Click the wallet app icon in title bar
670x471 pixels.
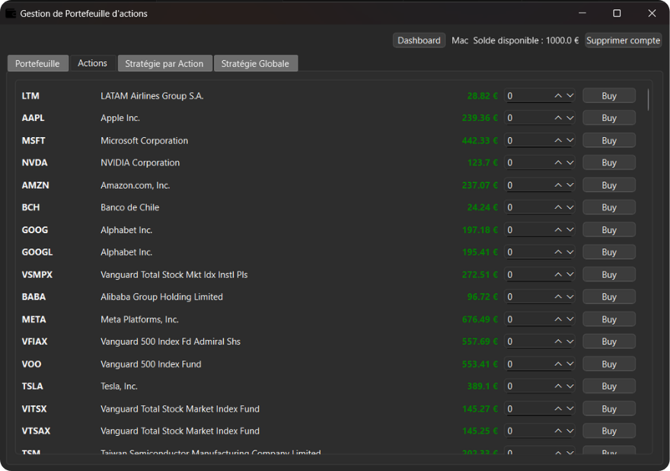coord(11,13)
